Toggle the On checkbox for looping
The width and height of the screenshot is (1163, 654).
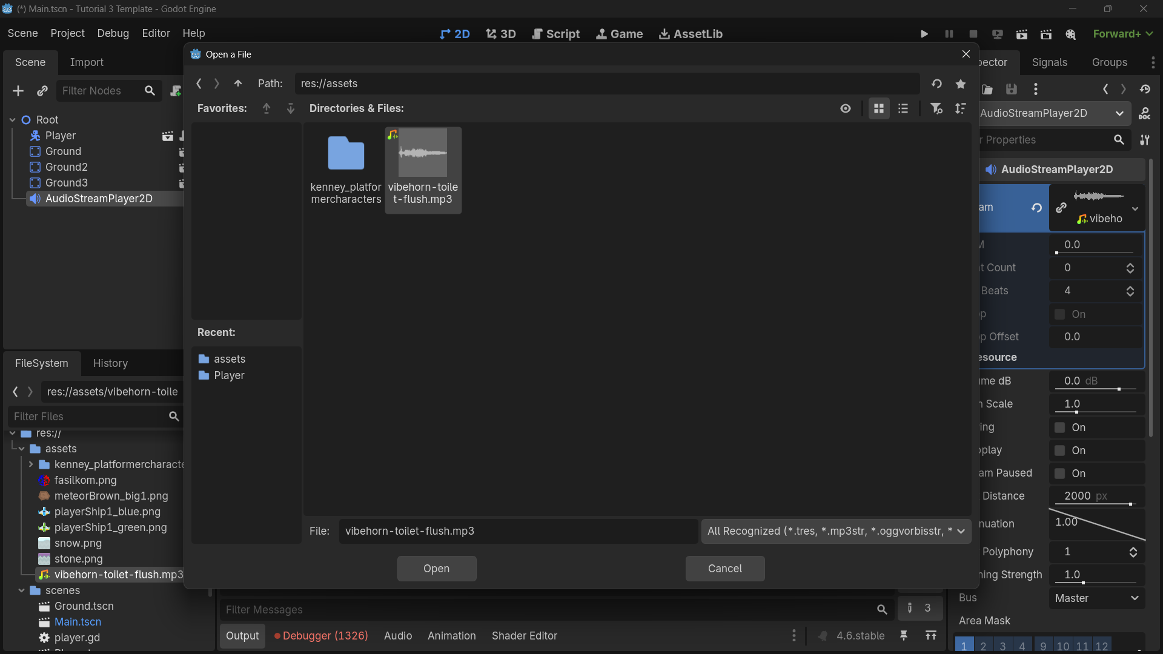pyautogui.click(x=1061, y=314)
